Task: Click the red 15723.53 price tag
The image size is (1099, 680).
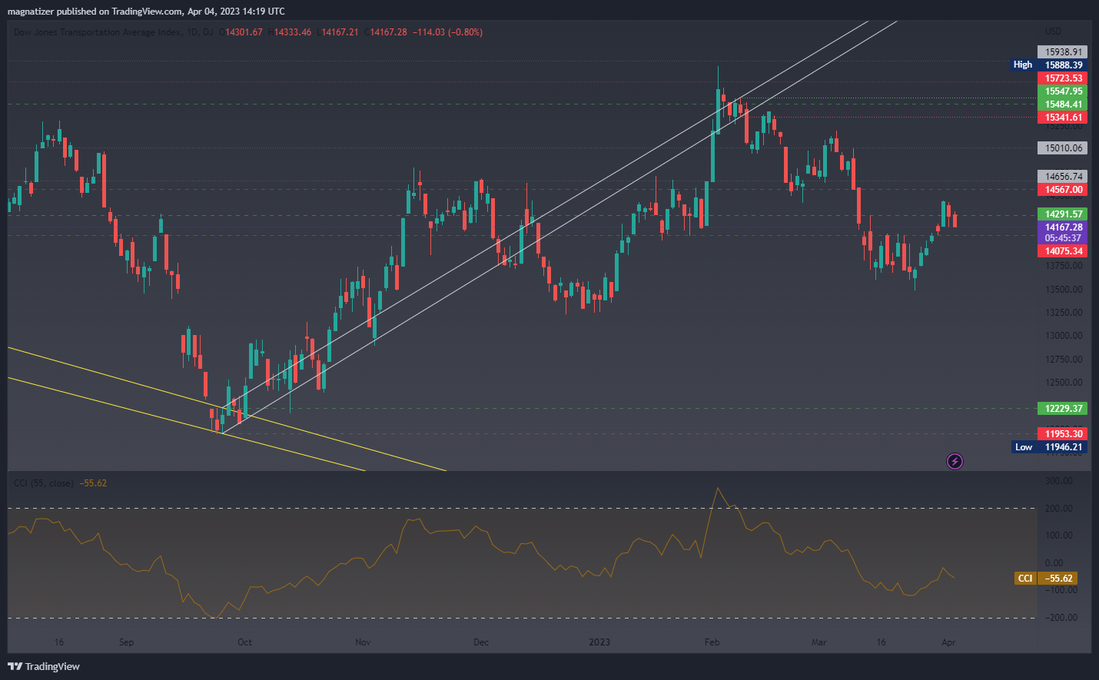Action: [x=1063, y=78]
